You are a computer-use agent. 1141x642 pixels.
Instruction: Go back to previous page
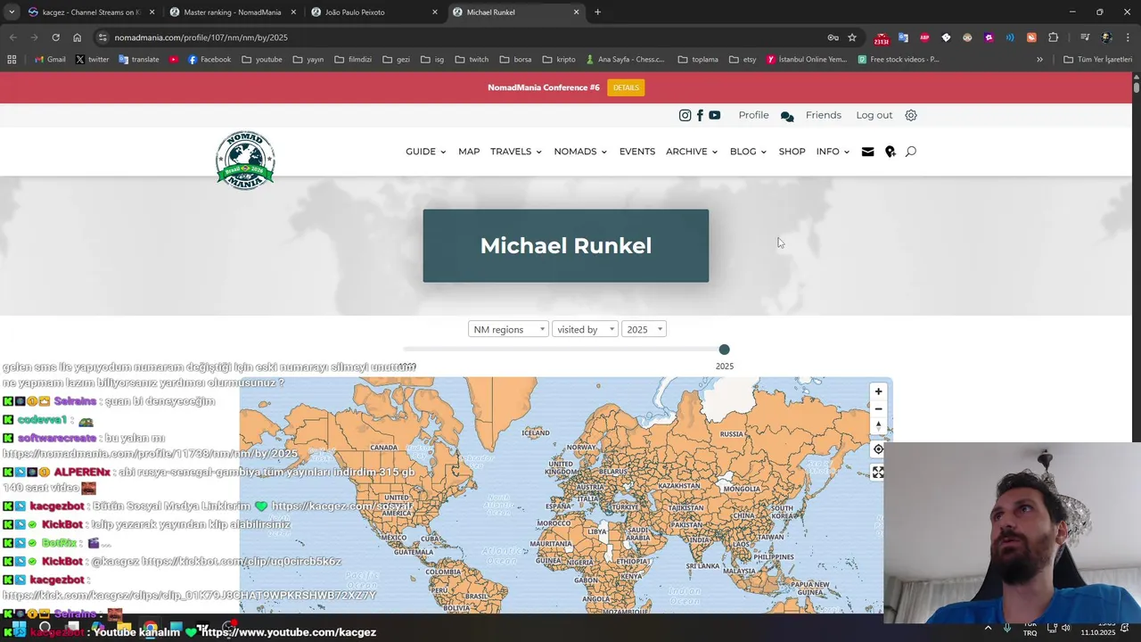(x=12, y=37)
